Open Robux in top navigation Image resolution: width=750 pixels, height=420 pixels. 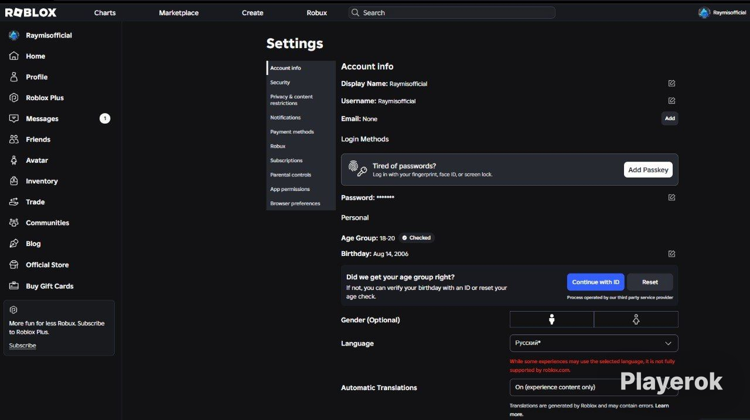pyautogui.click(x=317, y=13)
